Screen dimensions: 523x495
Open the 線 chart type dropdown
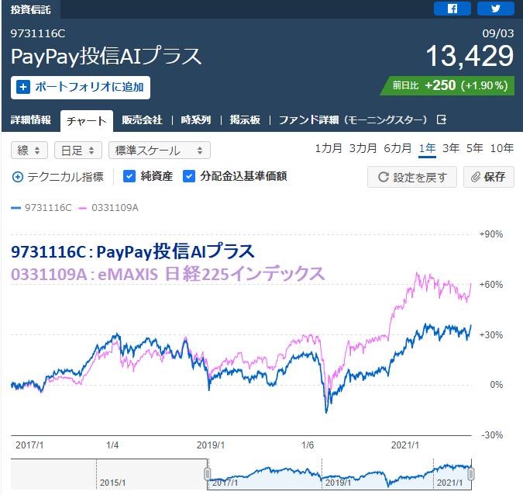pyautogui.click(x=29, y=151)
